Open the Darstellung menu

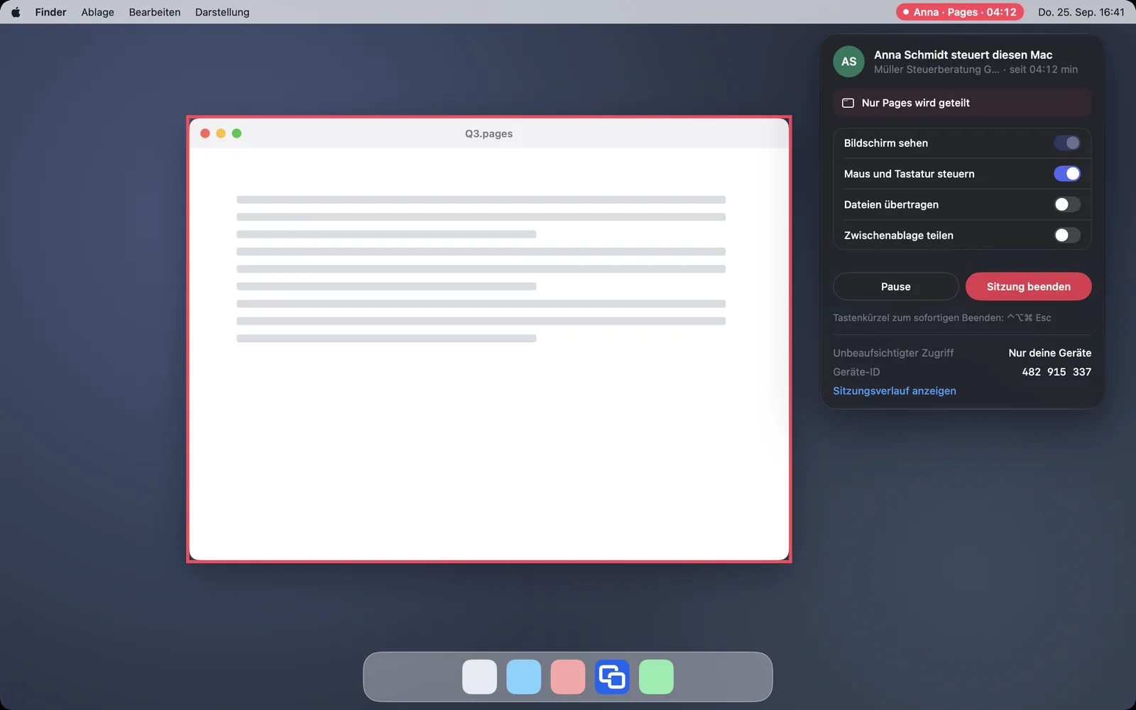(x=222, y=12)
